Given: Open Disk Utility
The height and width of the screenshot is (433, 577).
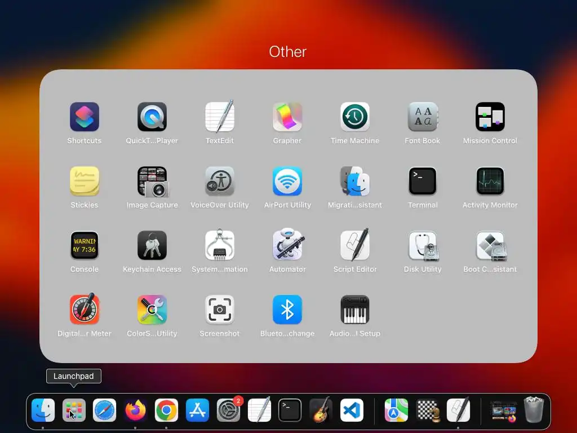Looking at the screenshot, I should point(423,245).
